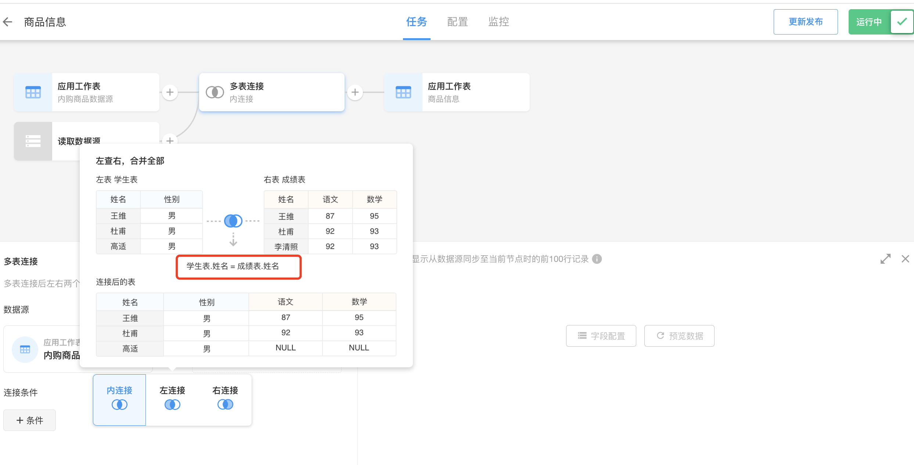Add a join condition with 条件 button
The width and height of the screenshot is (914, 465).
[30, 420]
